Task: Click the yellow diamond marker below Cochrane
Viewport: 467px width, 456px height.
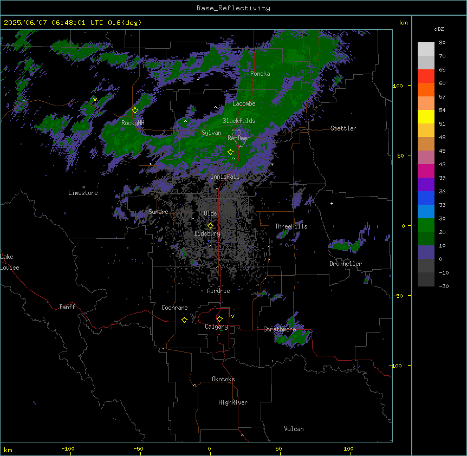Action: [184, 320]
